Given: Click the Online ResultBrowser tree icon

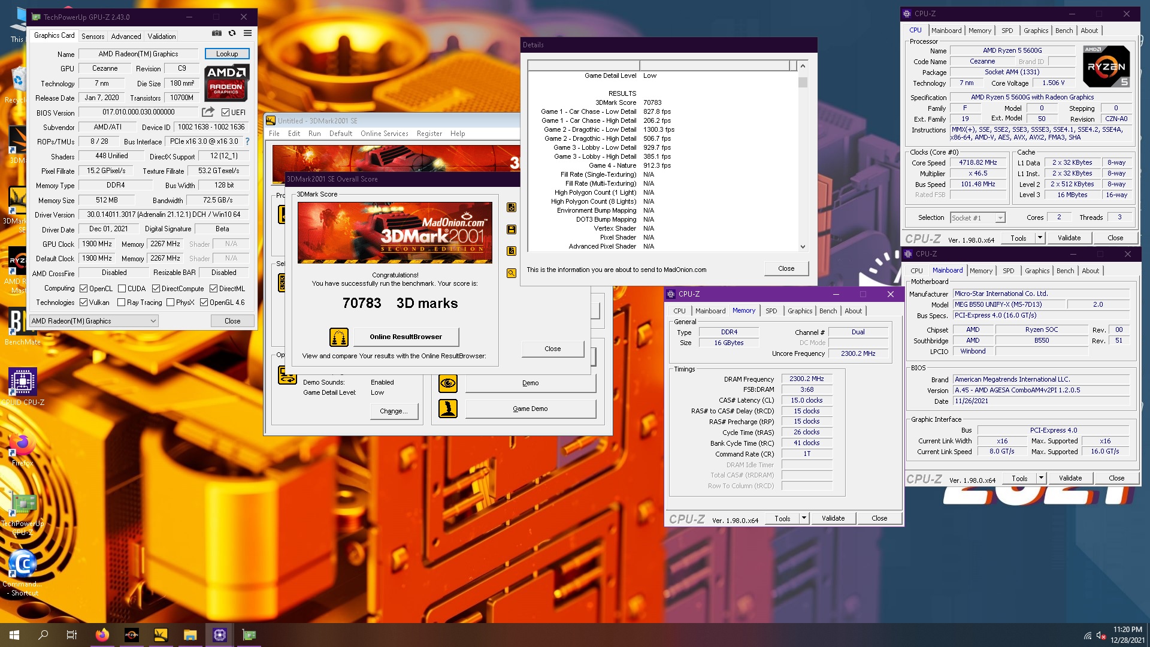Looking at the screenshot, I should point(339,337).
